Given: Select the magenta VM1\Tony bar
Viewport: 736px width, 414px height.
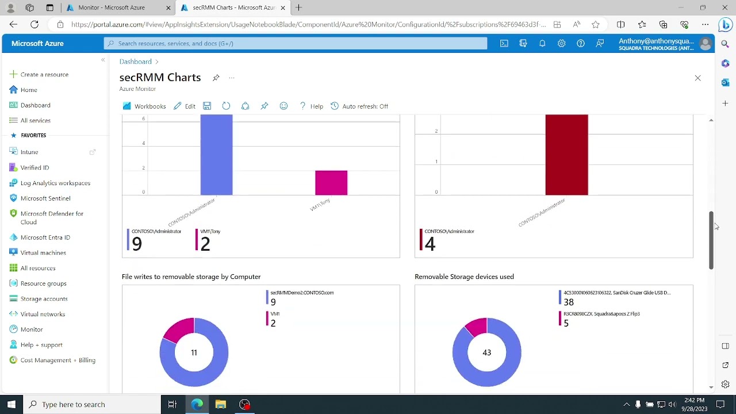Looking at the screenshot, I should point(331,183).
